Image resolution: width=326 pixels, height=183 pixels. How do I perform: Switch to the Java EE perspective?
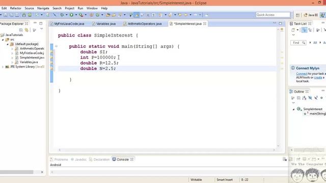coord(311,15)
